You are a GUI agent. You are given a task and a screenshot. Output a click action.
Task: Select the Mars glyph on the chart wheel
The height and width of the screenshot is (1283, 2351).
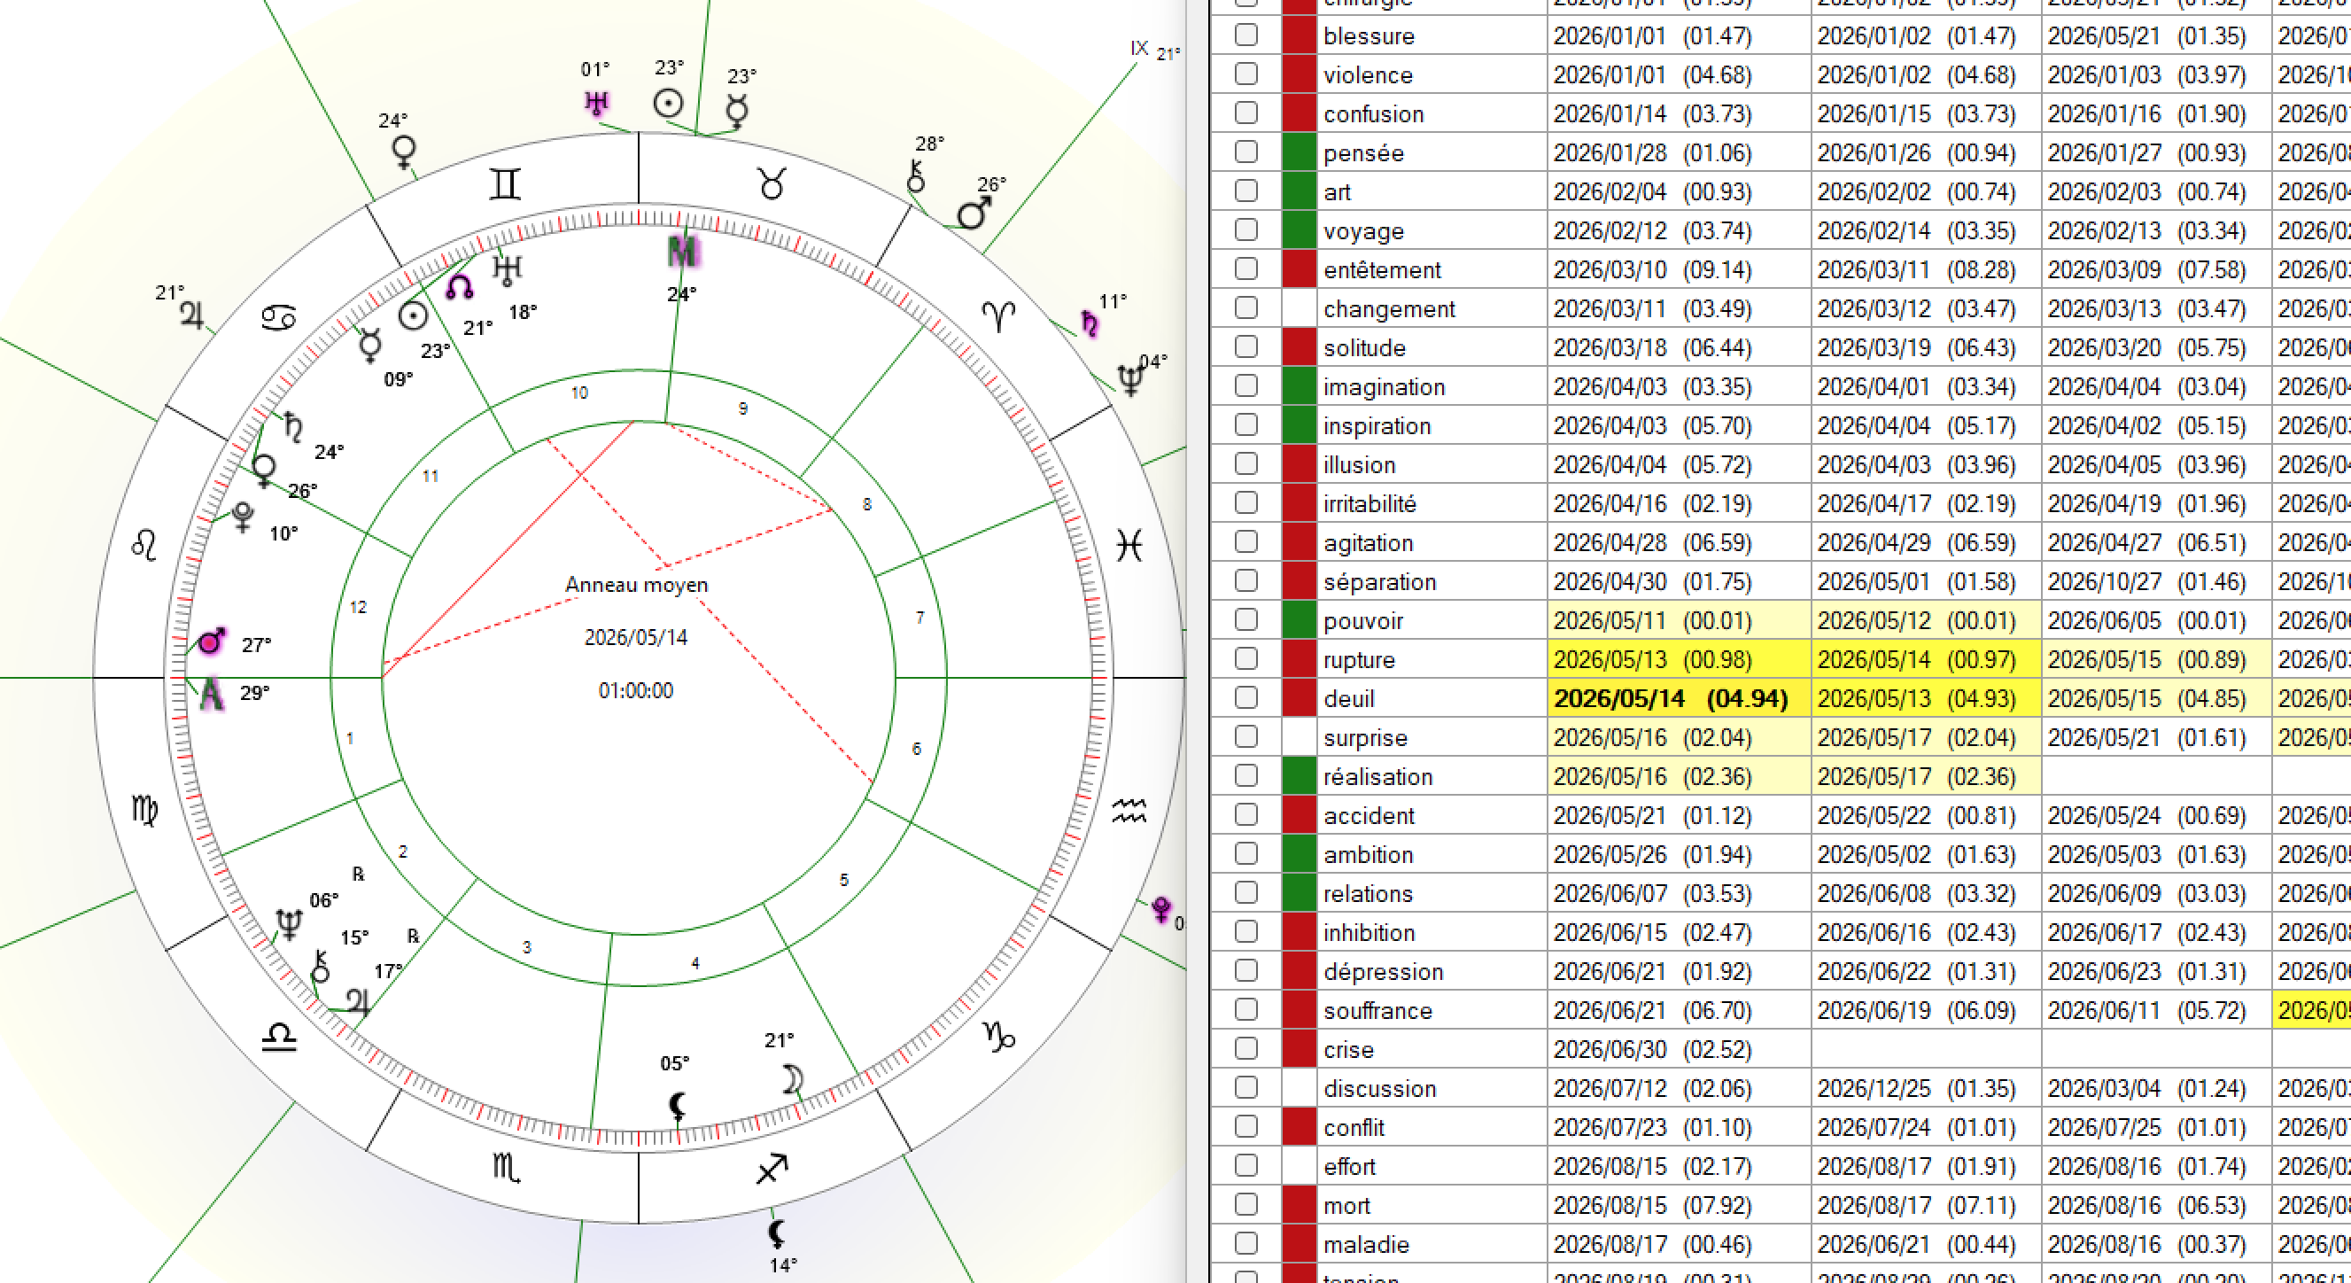210,642
